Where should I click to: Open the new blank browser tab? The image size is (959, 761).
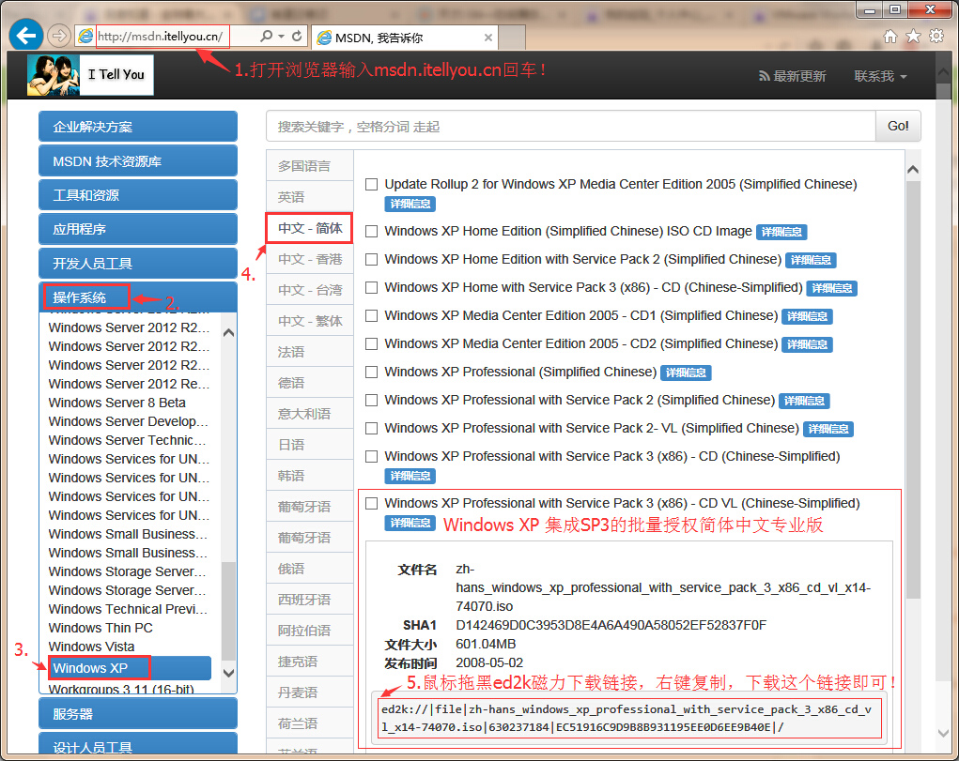tap(513, 38)
